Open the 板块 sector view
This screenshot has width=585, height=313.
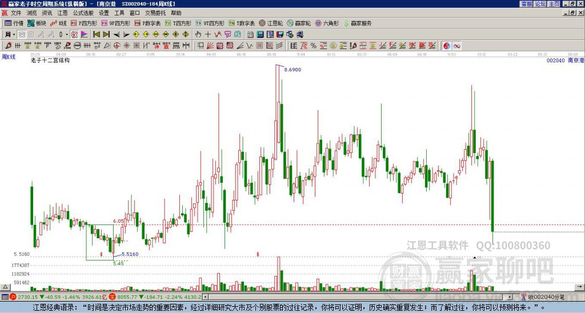[x=37, y=23]
